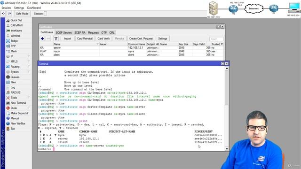This screenshot has height=169, width=301.
Task: Click Make Supout.rif
Action: (19, 113)
